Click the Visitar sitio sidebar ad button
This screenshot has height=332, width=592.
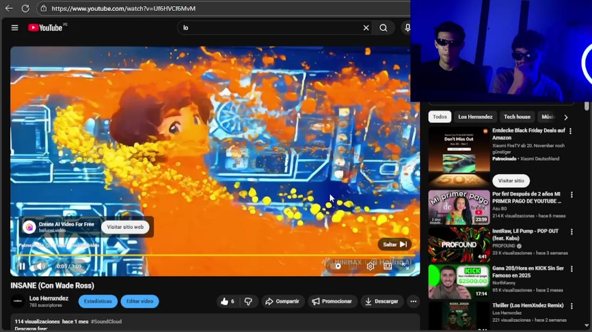(511, 181)
